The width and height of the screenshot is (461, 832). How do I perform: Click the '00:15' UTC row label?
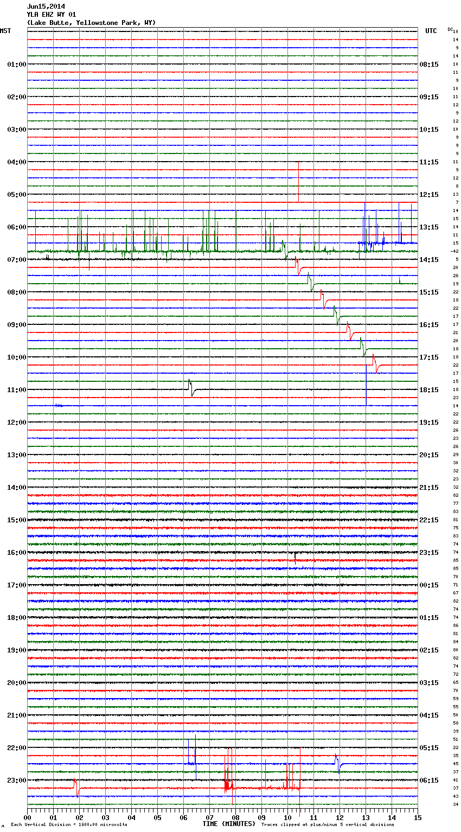tap(429, 585)
